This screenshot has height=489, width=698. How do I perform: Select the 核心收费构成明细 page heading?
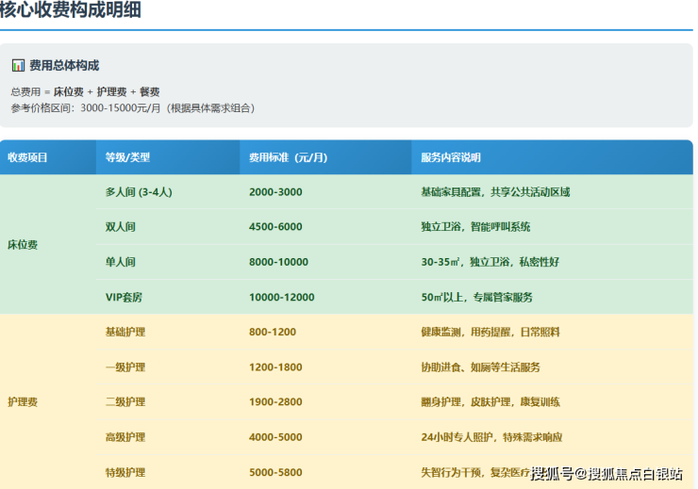[72, 11]
